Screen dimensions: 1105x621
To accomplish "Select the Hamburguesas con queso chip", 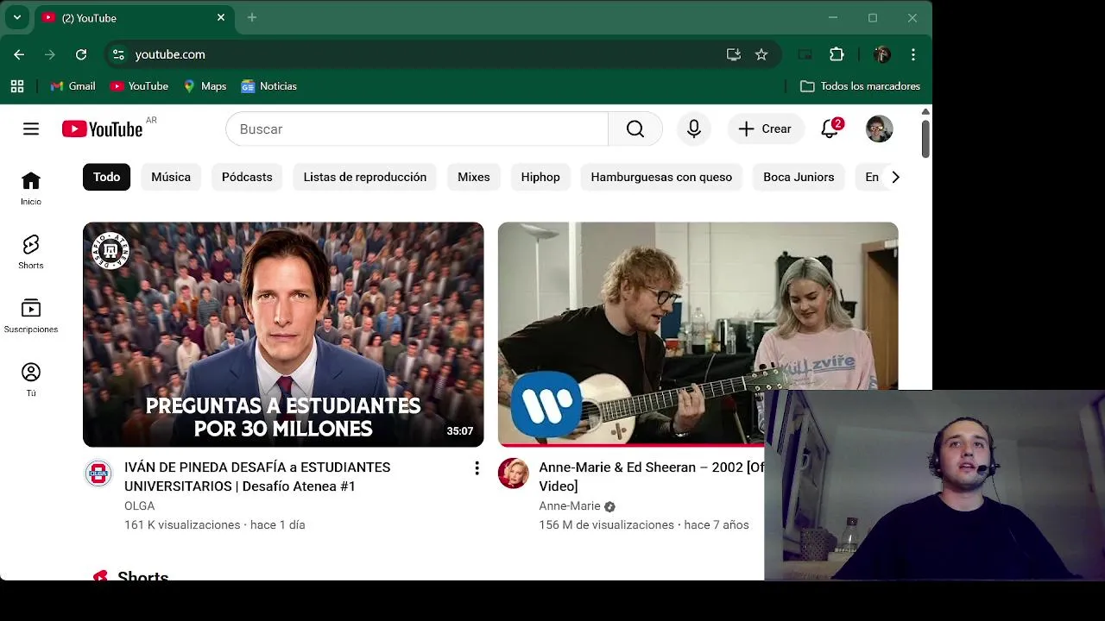I will tap(661, 177).
